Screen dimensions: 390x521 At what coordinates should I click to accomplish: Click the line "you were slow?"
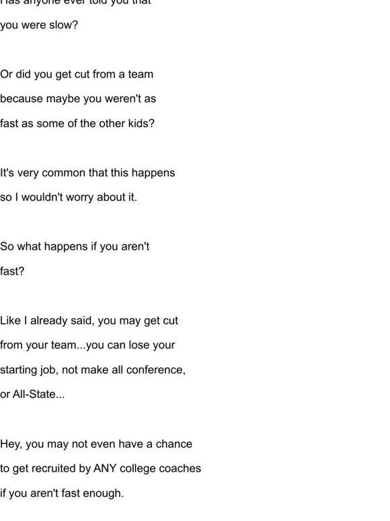[39, 26]
